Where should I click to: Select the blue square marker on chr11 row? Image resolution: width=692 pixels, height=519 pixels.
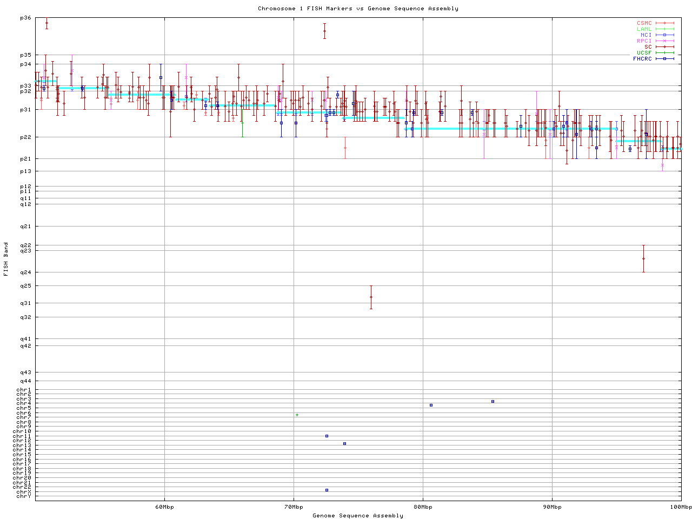coord(327,436)
